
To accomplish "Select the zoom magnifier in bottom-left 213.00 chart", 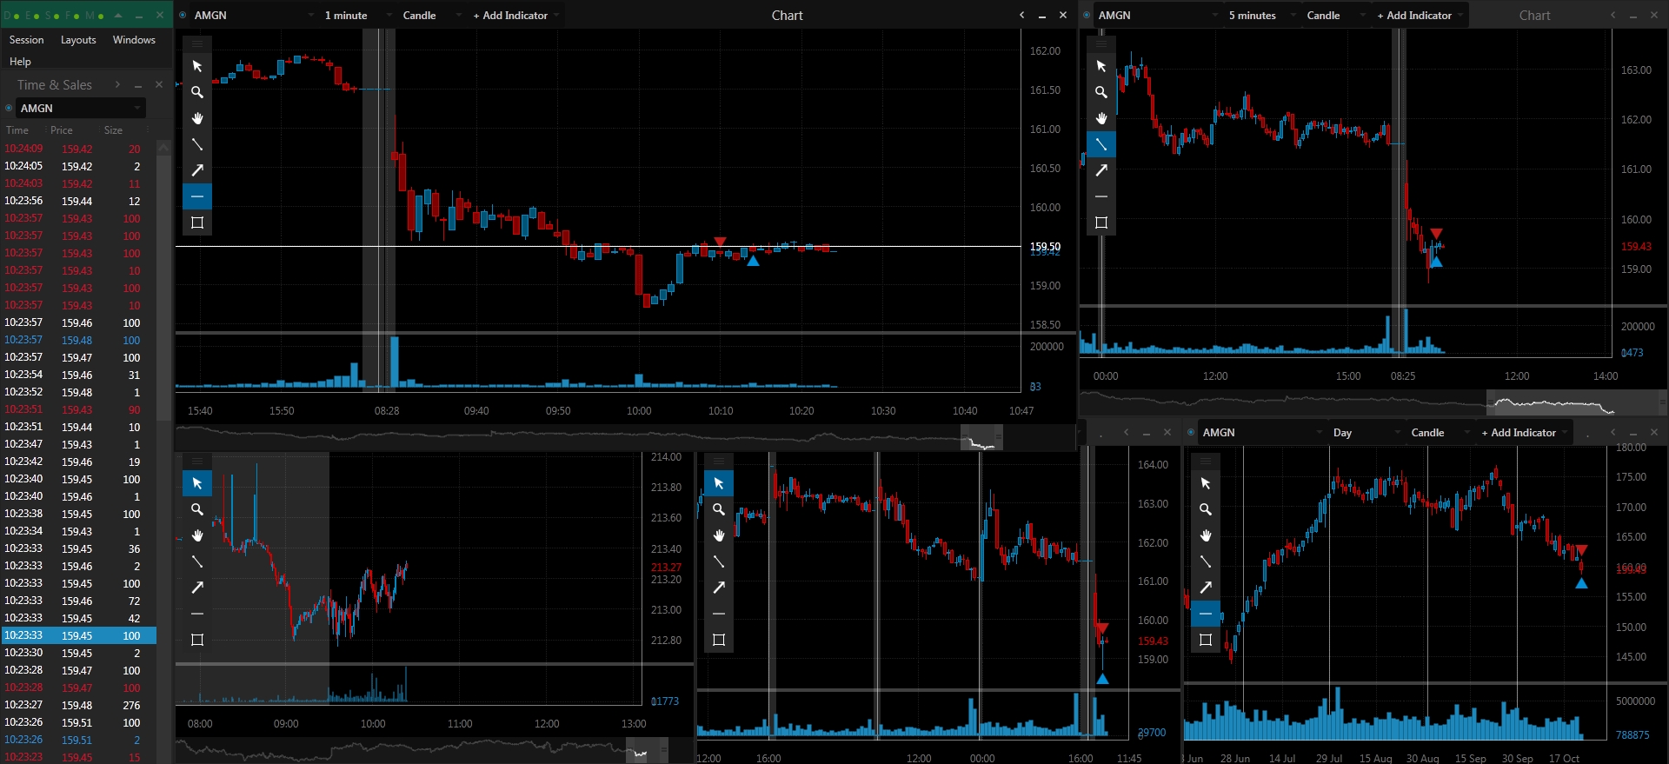I will click(197, 509).
